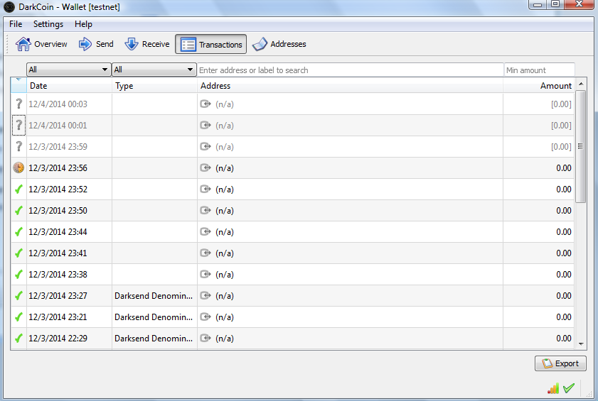The height and width of the screenshot is (401, 598).
Task: Sort by the Type column header
Action: coord(154,86)
